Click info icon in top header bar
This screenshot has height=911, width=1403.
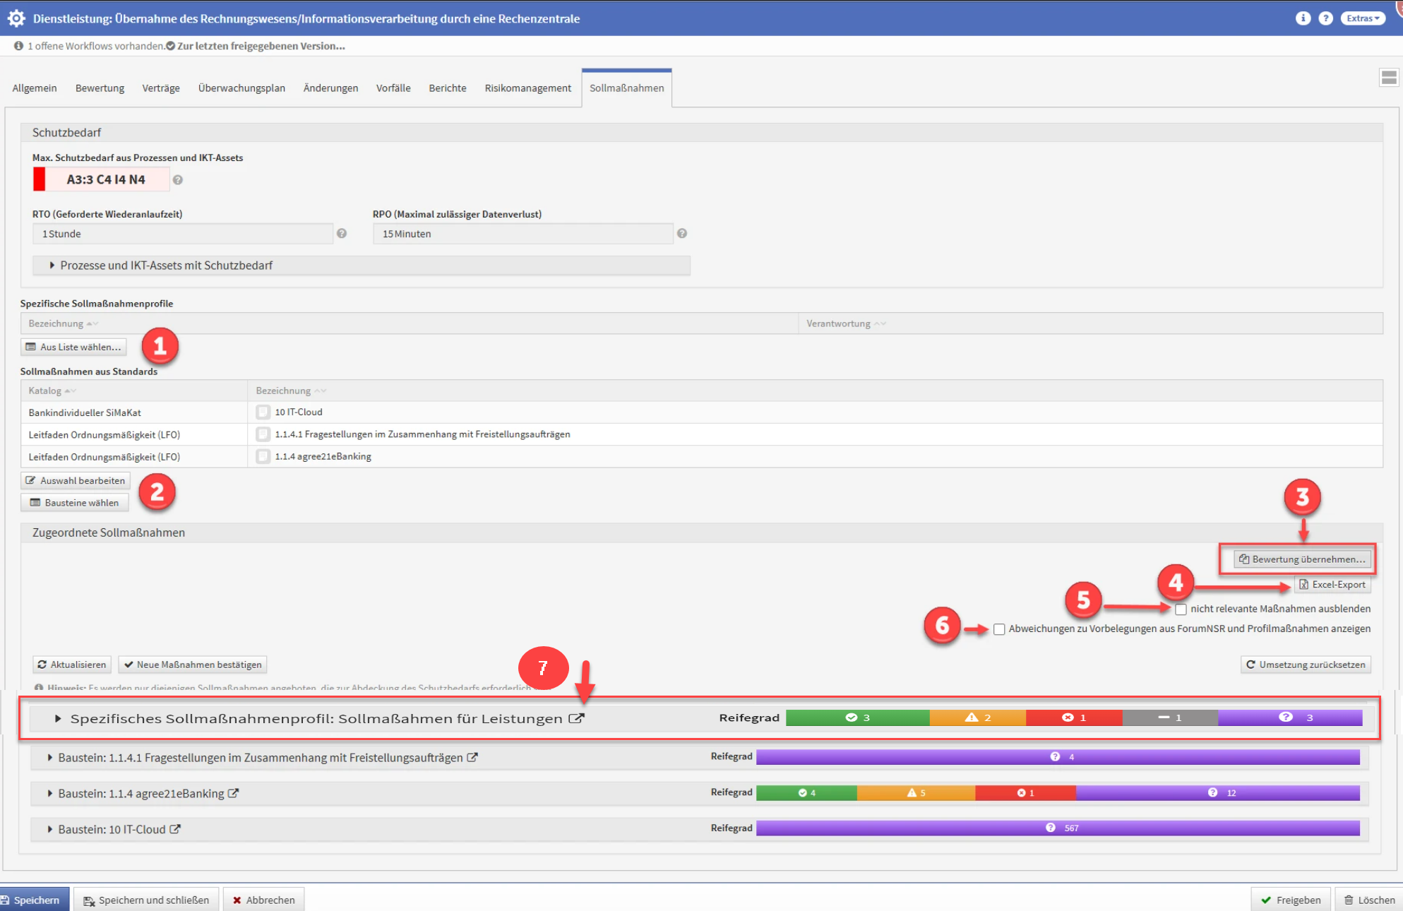(x=1303, y=18)
